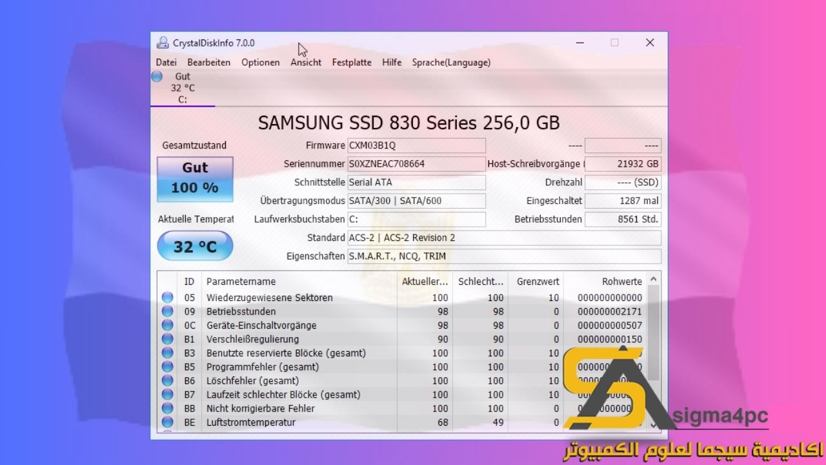Click the Eigenschaften field S.M.A.R.T., NCQ, TRIM
Screen dimensions: 826x465
pos(504,256)
